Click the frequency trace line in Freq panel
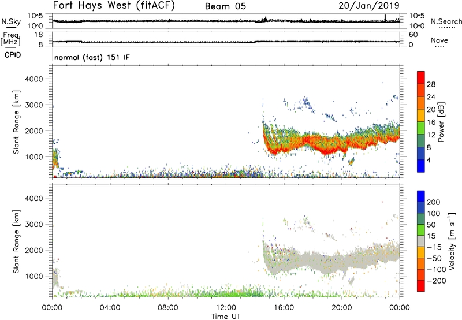Viewport: 462px width, 320px height. pyautogui.click(x=226, y=42)
